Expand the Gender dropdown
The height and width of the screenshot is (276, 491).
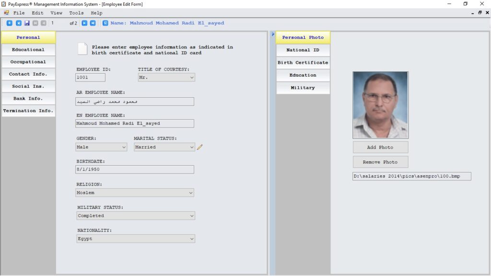point(124,147)
